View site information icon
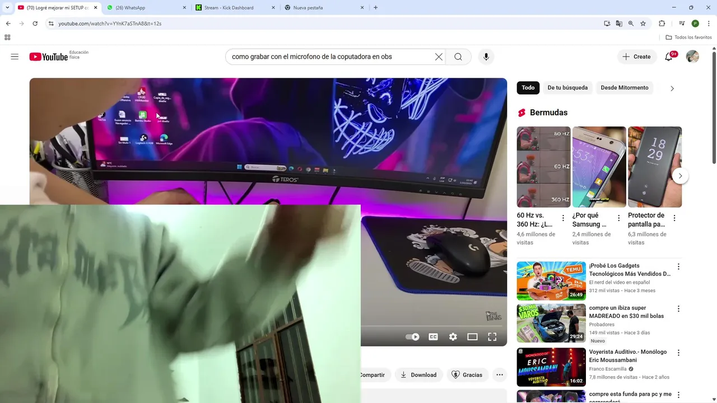The width and height of the screenshot is (717, 403). 51,24
